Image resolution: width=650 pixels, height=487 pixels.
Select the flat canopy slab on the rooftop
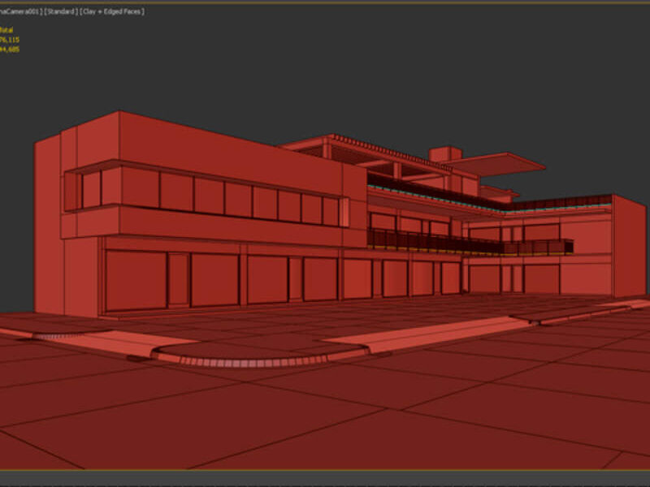point(497,165)
